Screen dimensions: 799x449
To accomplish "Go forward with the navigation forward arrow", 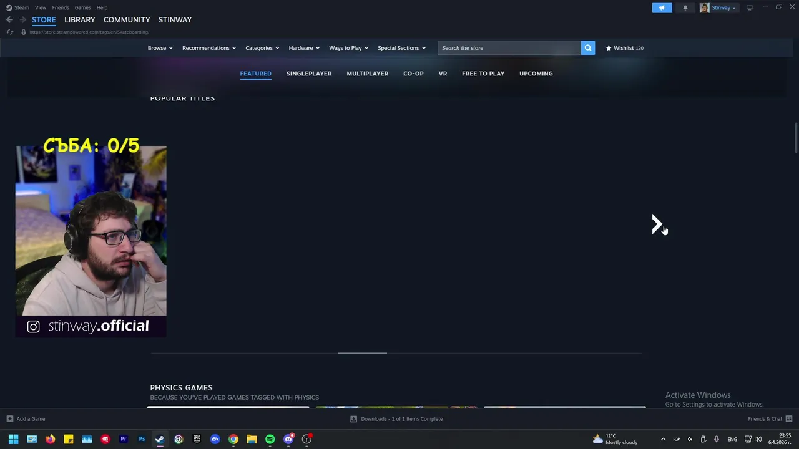I will pyautogui.click(x=22, y=20).
